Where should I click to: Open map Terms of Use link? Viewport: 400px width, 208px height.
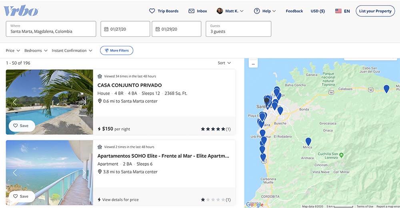point(365,206)
